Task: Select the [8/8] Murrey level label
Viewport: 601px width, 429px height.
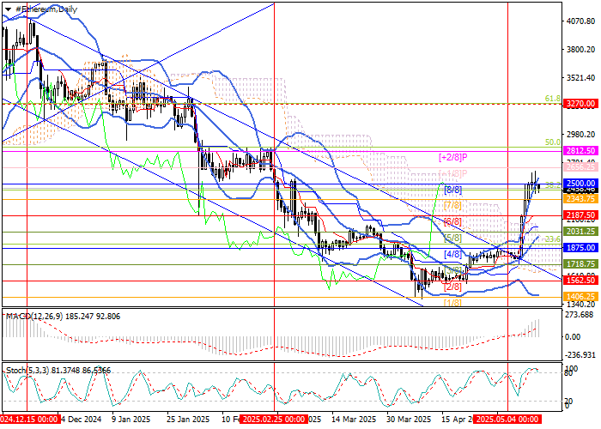Action: [453, 190]
